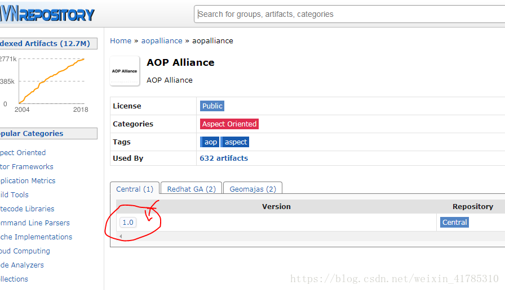Click the Indexed Artifacts (12.7M) header
Image resolution: width=505 pixels, height=290 pixels.
point(48,44)
